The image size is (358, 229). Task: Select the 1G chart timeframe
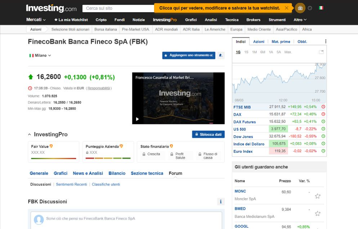[x=238, y=52]
